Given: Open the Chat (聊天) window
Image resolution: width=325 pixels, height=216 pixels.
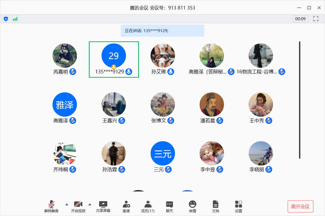Looking at the screenshot, I should [x=170, y=207].
